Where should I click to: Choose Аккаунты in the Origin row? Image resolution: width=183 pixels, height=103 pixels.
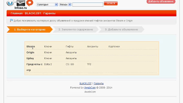pyautogui.click(x=71, y=52)
